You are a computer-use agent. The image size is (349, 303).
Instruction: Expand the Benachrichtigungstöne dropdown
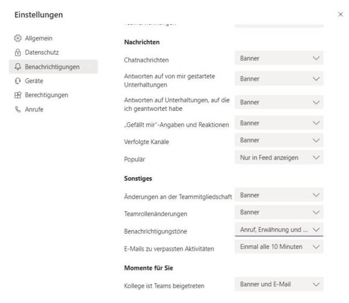279,230
